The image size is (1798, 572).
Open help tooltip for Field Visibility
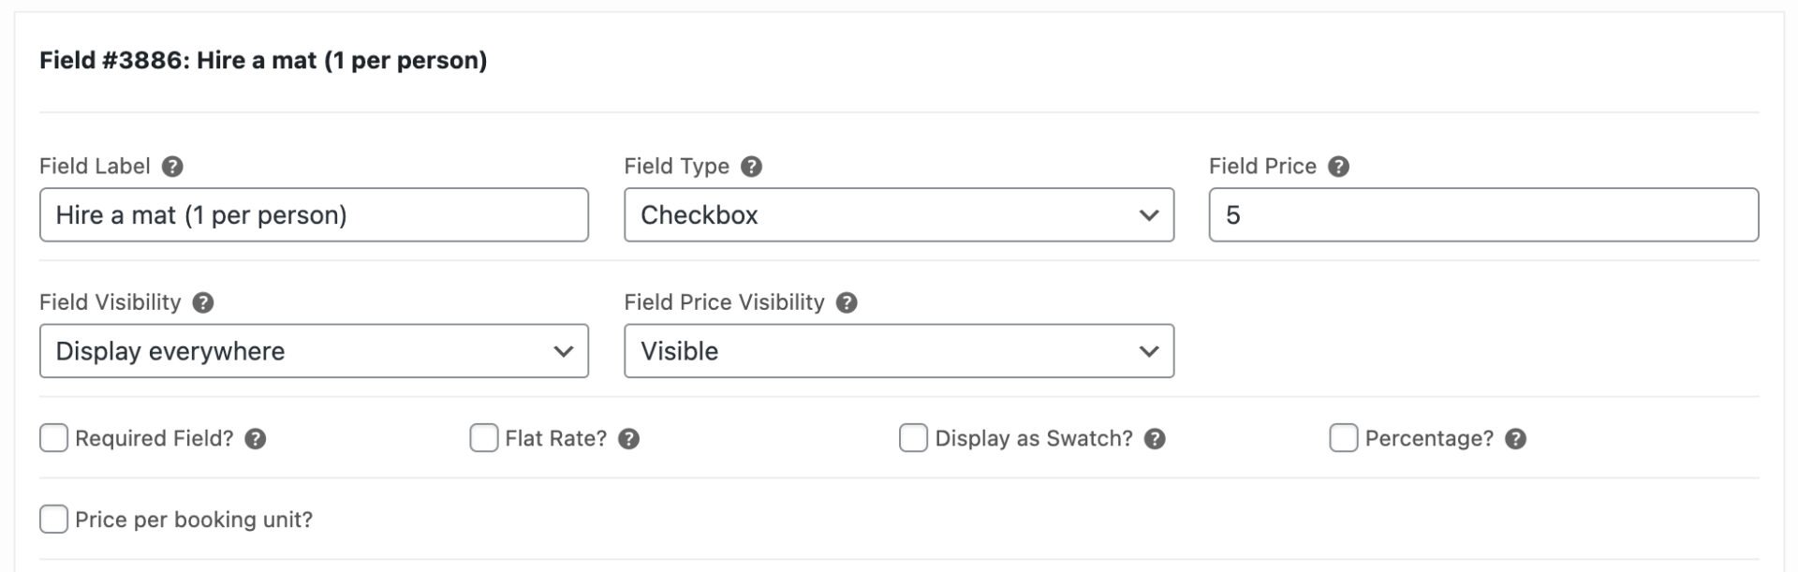click(203, 302)
